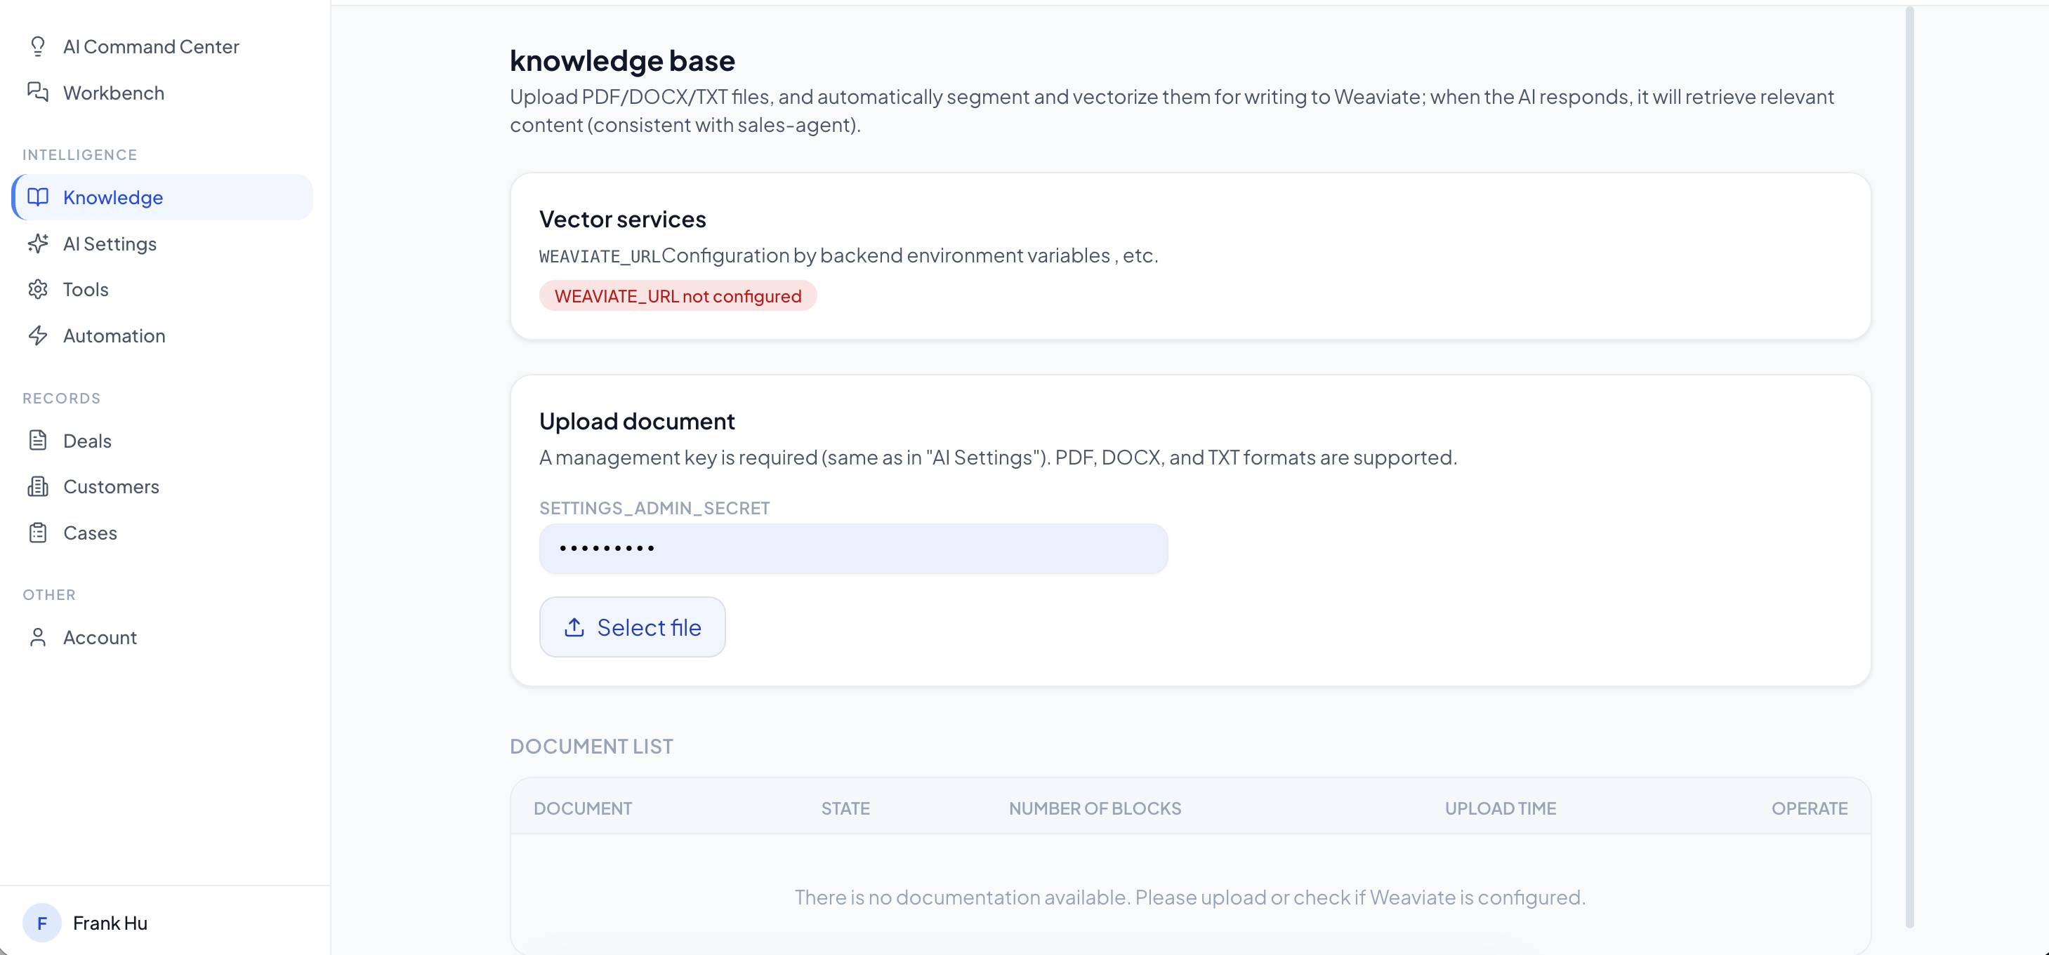The width and height of the screenshot is (2049, 955).
Task: Click the no documentation available message
Action: [1190, 897]
